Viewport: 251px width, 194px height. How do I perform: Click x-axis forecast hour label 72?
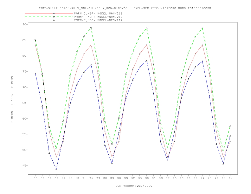(x=202, y=178)
